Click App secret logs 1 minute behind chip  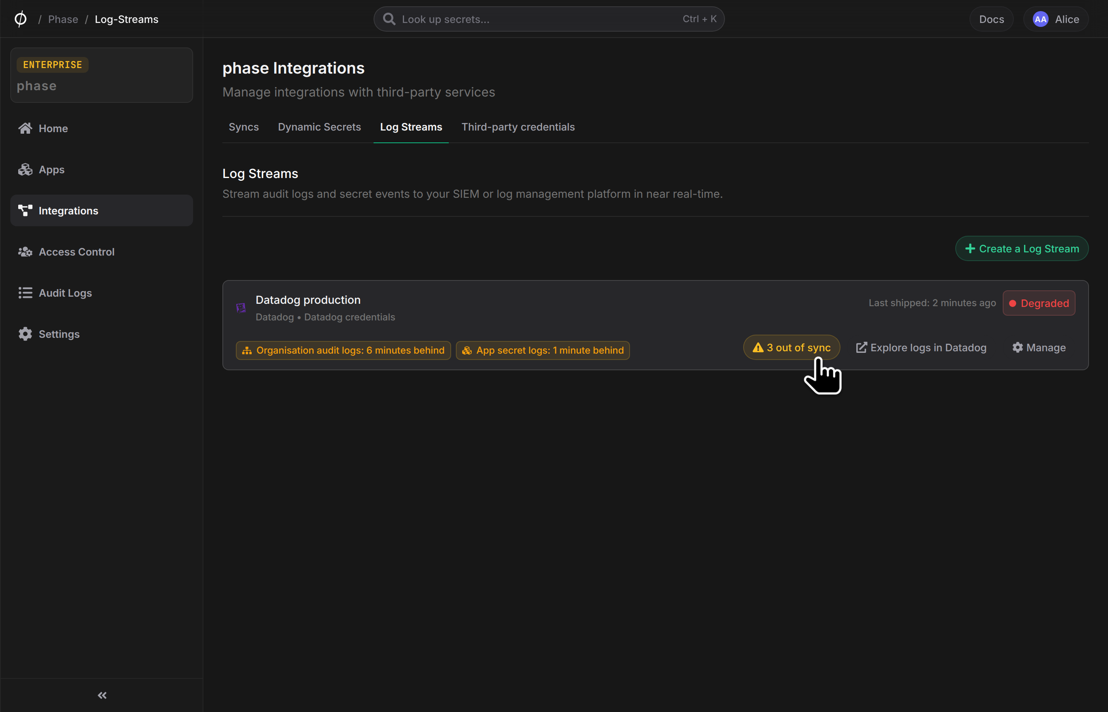point(543,350)
